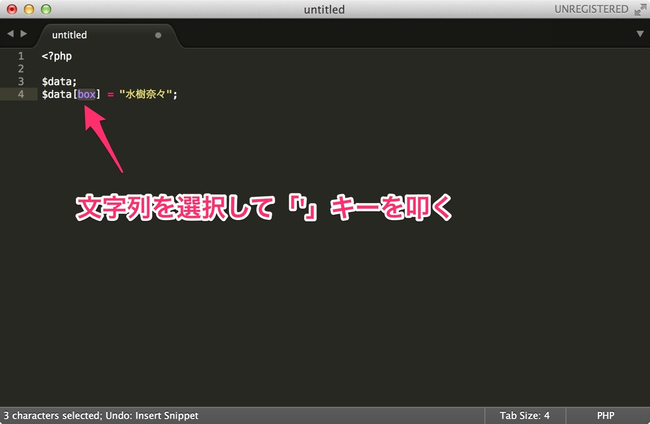Viewport: 650px width, 424px height.
Task: Open the PHP syntax selector
Action: (606, 416)
